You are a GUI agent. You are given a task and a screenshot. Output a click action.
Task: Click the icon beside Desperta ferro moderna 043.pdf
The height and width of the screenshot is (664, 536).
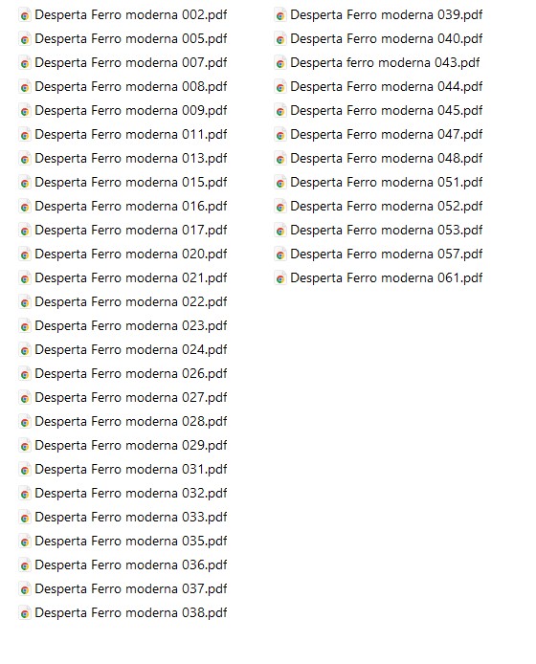(280, 63)
